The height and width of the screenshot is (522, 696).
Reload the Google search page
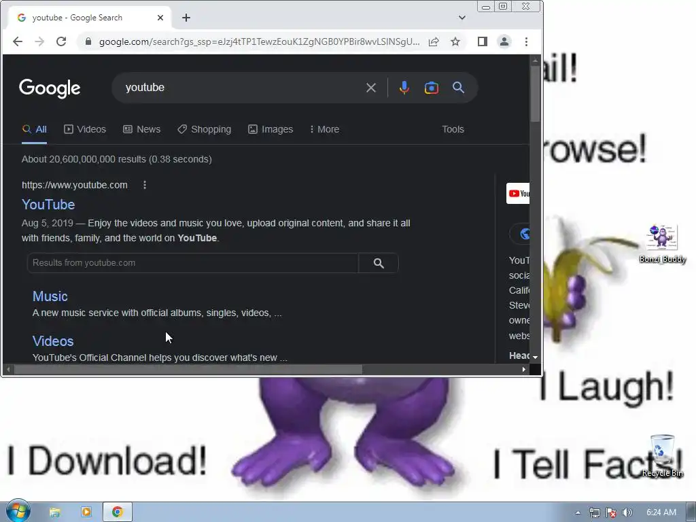(61, 41)
